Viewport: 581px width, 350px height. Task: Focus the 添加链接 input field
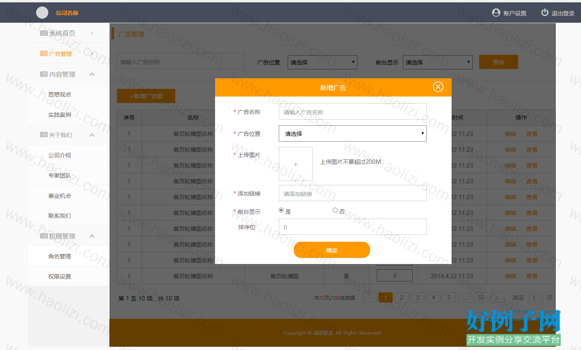click(353, 193)
